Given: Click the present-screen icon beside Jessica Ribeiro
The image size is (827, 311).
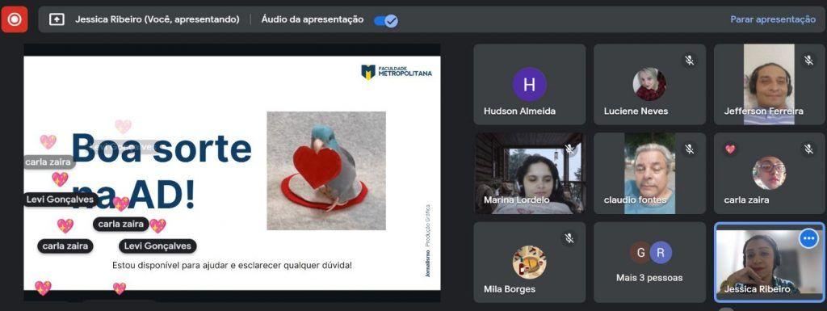Looking at the screenshot, I should [x=57, y=19].
